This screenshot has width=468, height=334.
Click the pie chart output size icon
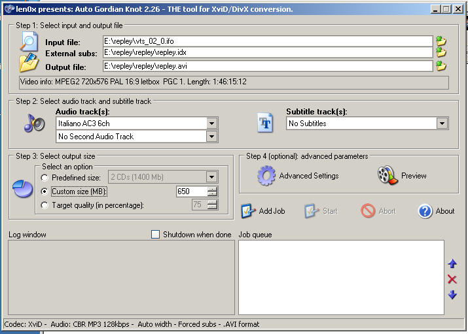click(x=22, y=189)
